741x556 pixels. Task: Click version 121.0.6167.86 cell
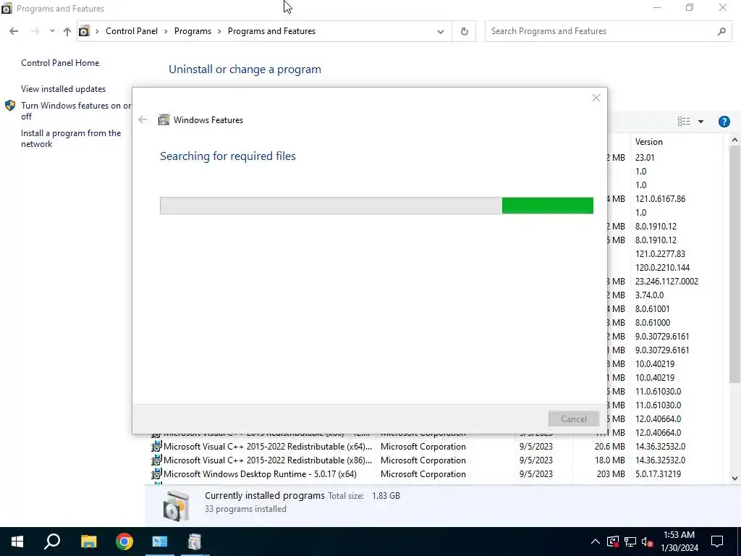point(660,199)
